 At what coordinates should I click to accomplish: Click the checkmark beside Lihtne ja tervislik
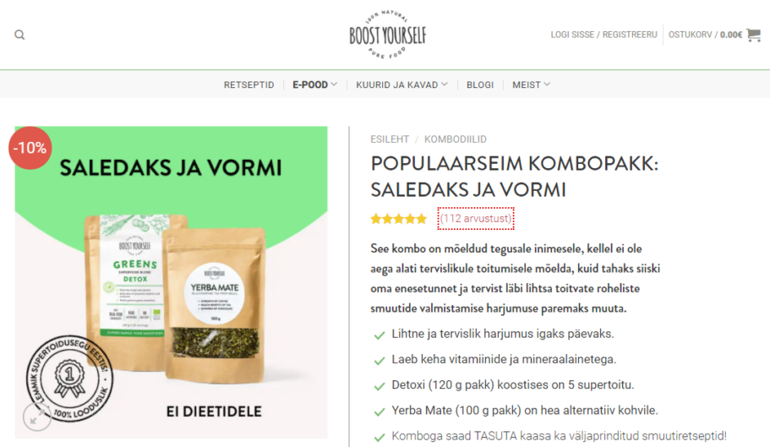(x=380, y=335)
